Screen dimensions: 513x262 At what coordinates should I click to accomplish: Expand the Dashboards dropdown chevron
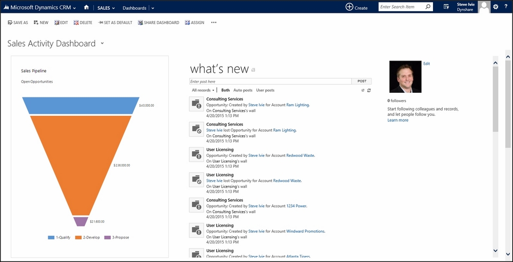coord(153,8)
